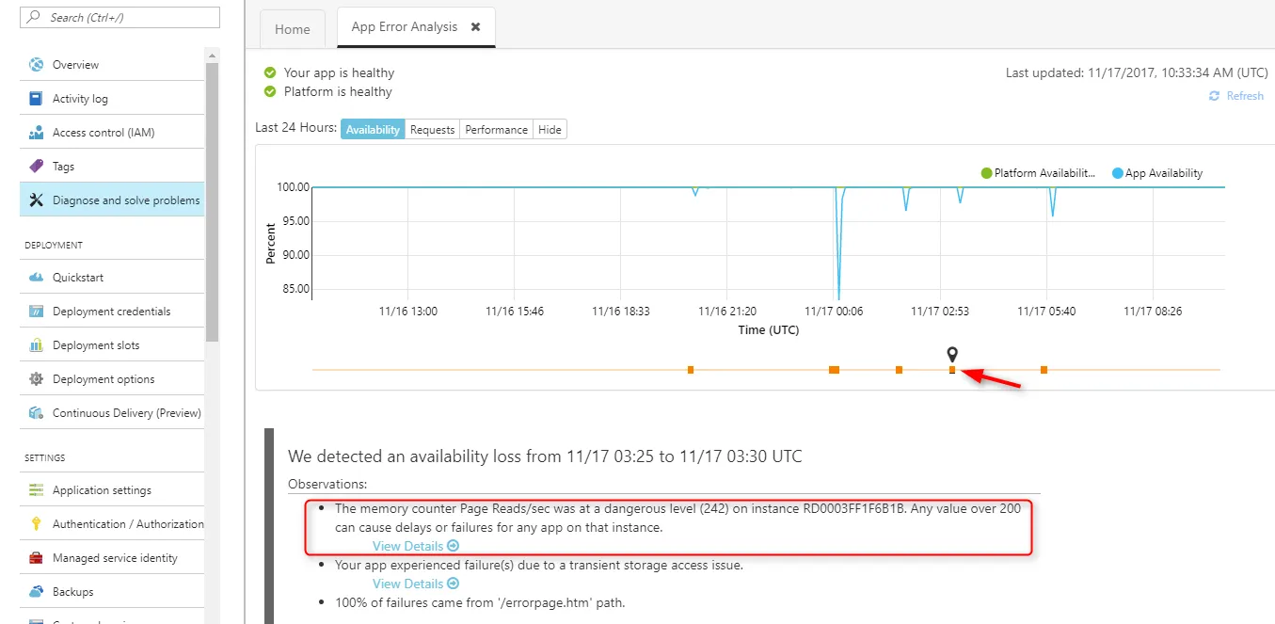
Task: Open the Deployment options gear icon
Action: pyautogui.click(x=36, y=379)
